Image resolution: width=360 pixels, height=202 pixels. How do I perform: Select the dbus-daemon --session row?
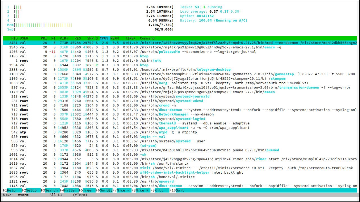coord(180,186)
